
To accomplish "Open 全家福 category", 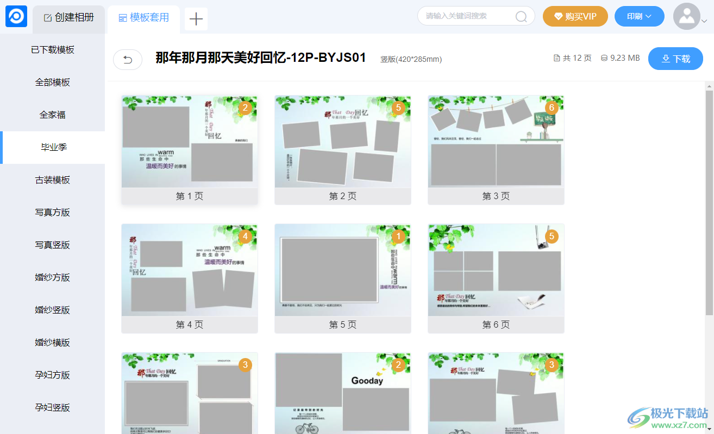I will point(53,115).
